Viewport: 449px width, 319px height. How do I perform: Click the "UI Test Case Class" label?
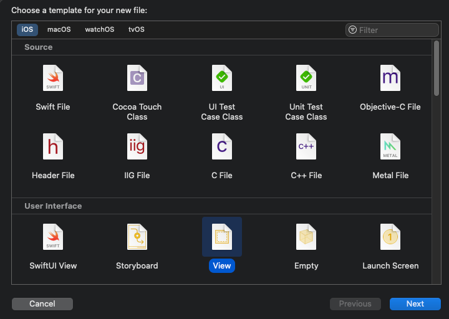[222, 112]
